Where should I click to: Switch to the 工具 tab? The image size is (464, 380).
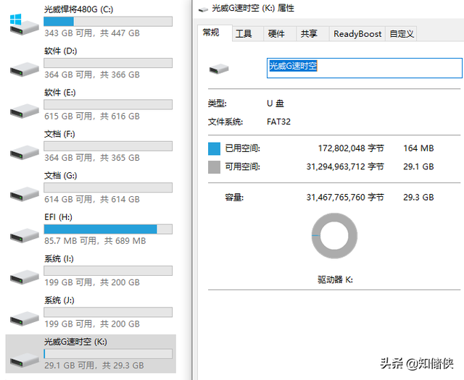[x=244, y=33]
